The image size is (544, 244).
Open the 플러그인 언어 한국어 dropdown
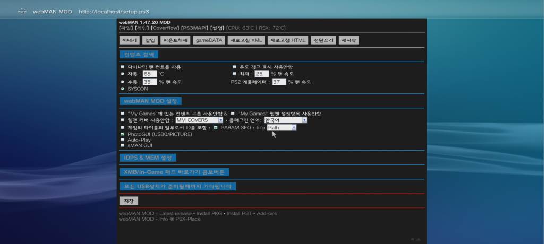pos(285,120)
